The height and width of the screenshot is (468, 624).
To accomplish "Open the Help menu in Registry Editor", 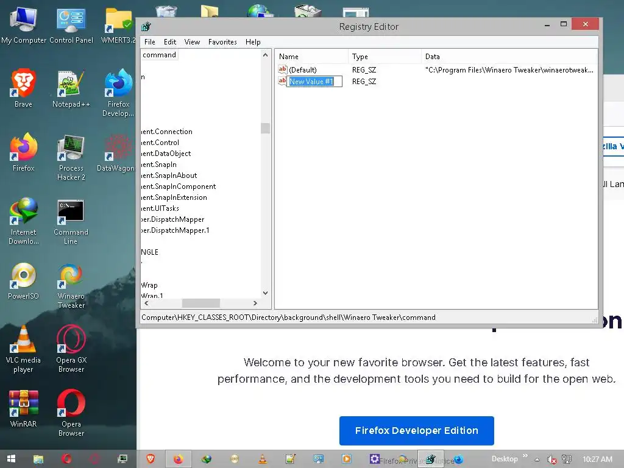I will (x=253, y=42).
